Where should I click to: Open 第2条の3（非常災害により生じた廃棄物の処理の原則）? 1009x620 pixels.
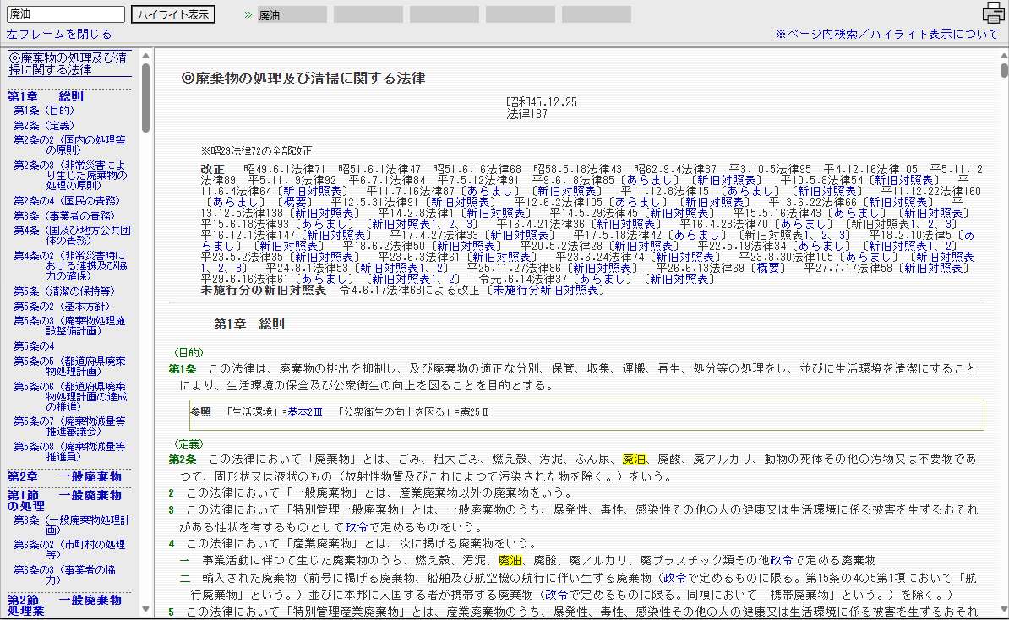71,175
